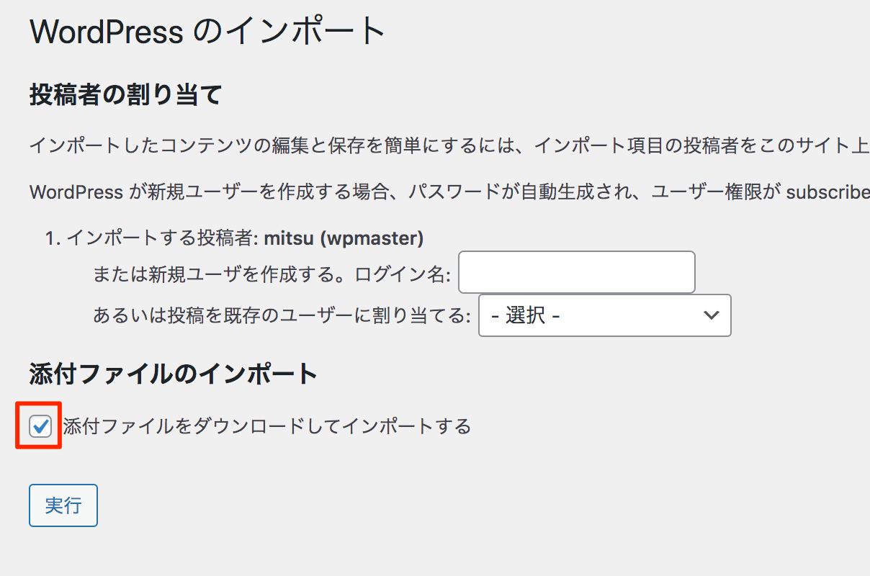This screenshot has height=576, width=870.
Task: Click the chevron on the user select box
Action: [712, 315]
